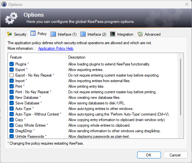Click 'Allow importing entries from external files.' text
Image resolution: width=192 pixels, height=163 pixels.
pos(99,81)
